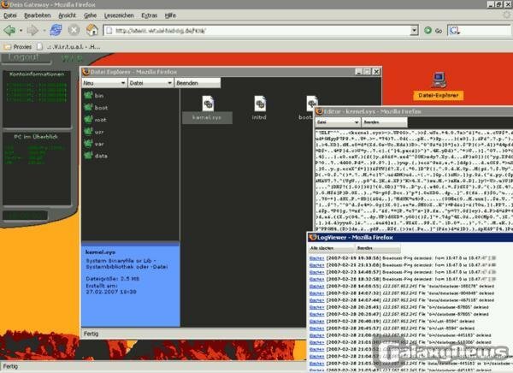The image size is (513, 373).
Task: Open the Extras menu
Action: point(149,15)
